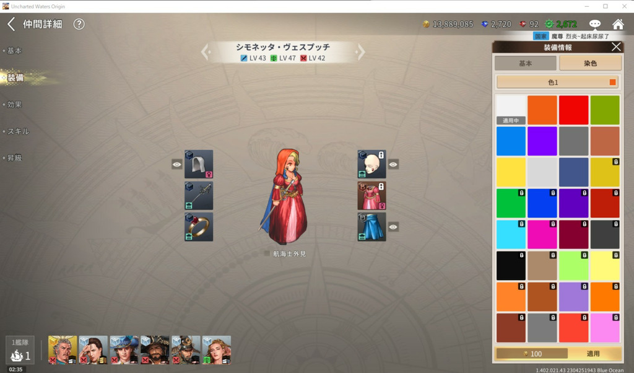Click the 国家 nation chat tag
The height and width of the screenshot is (373, 634).
[x=541, y=36]
